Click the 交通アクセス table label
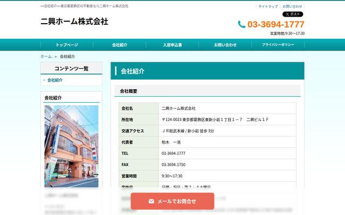The width and height of the screenshot is (345, 215). coord(133,131)
